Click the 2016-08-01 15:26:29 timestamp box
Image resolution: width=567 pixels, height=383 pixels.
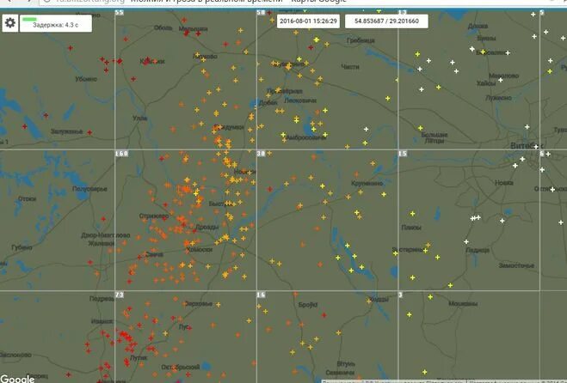(x=308, y=21)
